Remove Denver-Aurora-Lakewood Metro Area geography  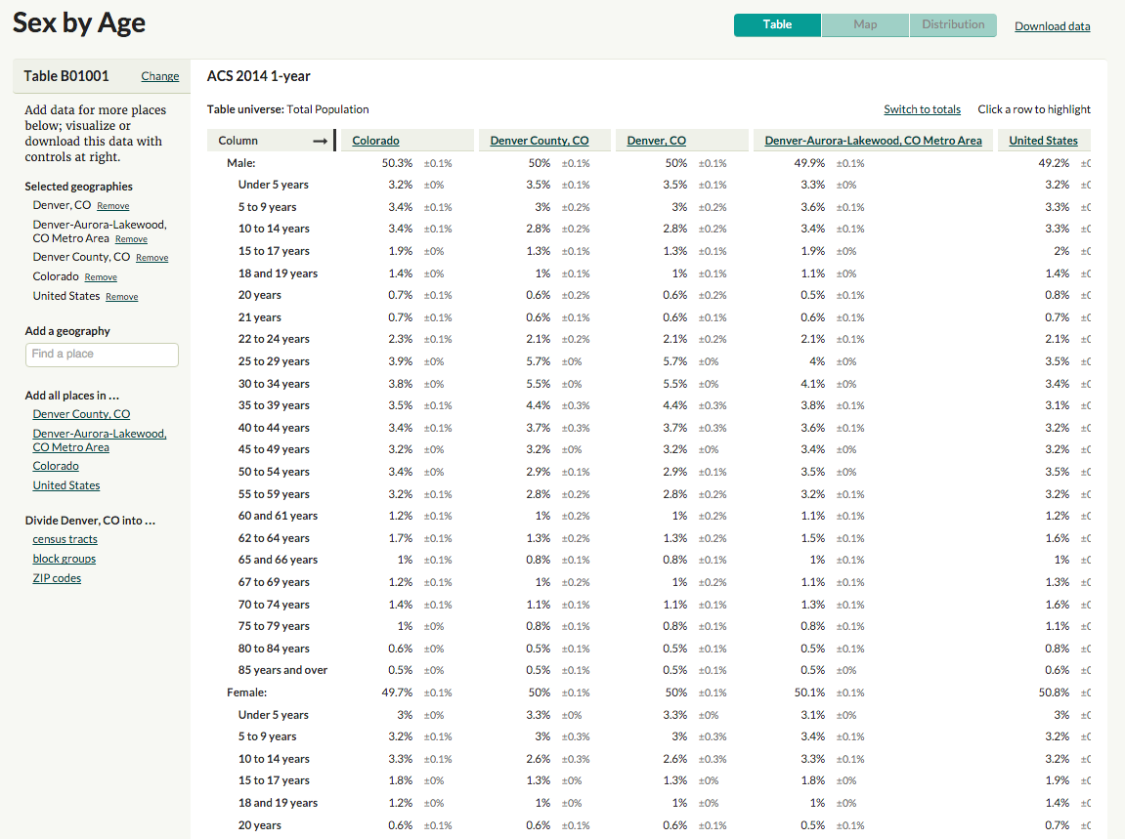(131, 239)
